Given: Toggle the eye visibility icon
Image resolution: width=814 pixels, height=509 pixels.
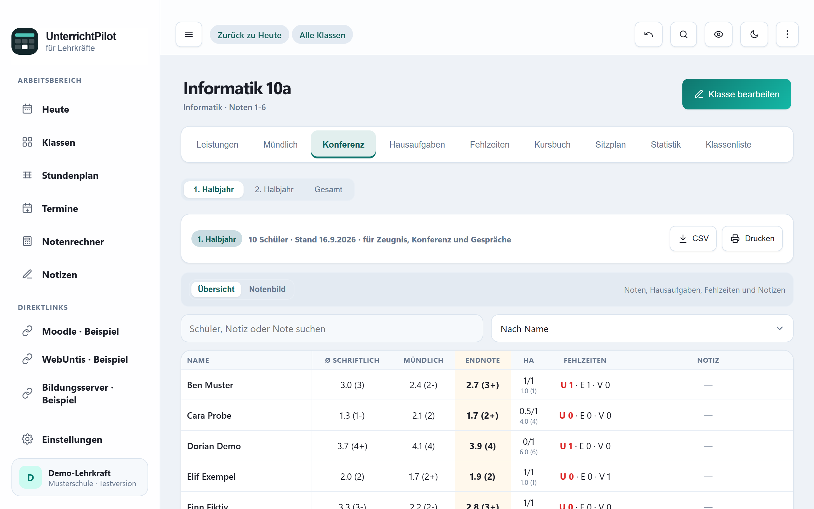Looking at the screenshot, I should (x=718, y=34).
